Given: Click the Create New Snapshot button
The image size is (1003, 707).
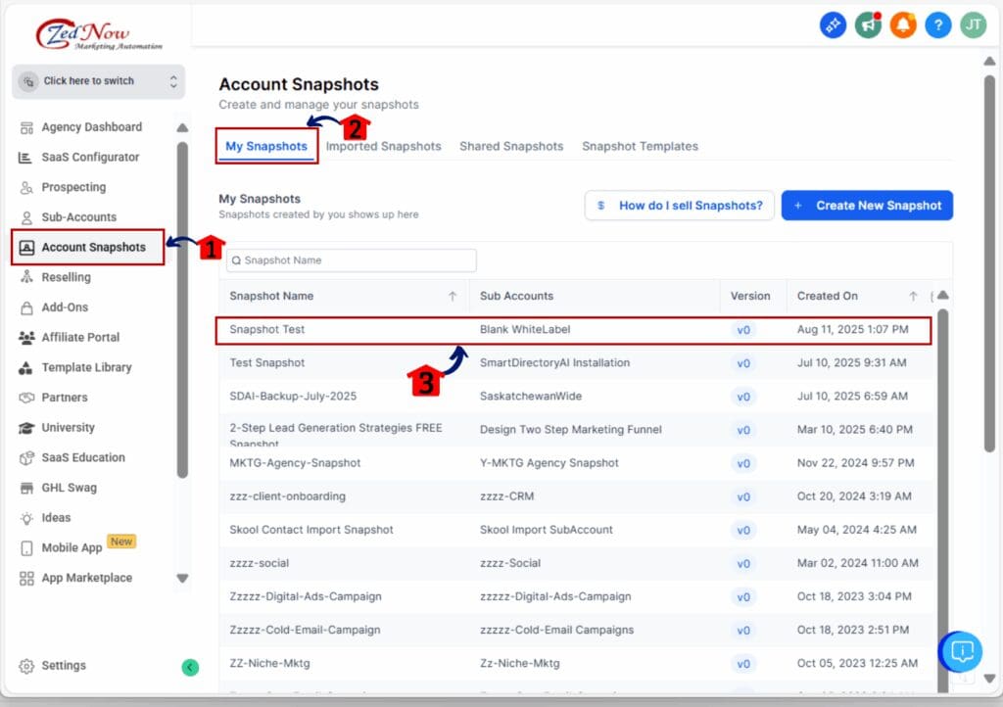Looking at the screenshot, I should (x=867, y=205).
